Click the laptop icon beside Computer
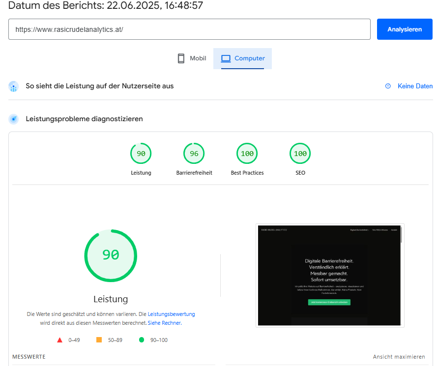 pos(226,58)
